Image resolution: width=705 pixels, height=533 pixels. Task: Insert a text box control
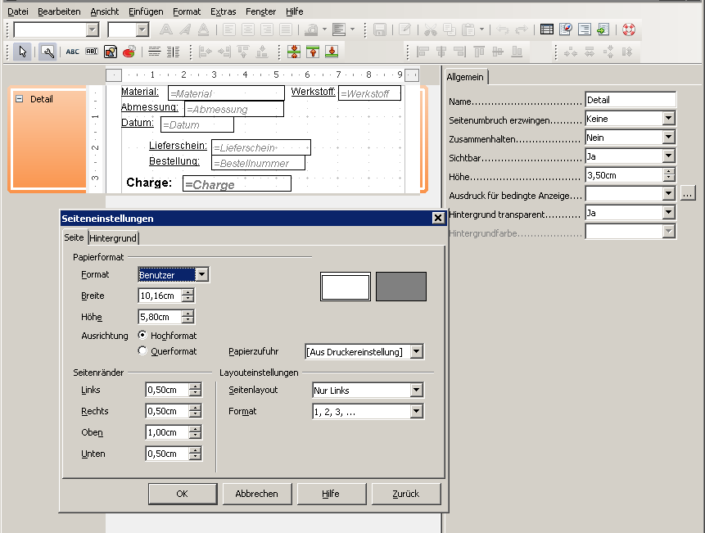click(x=91, y=52)
